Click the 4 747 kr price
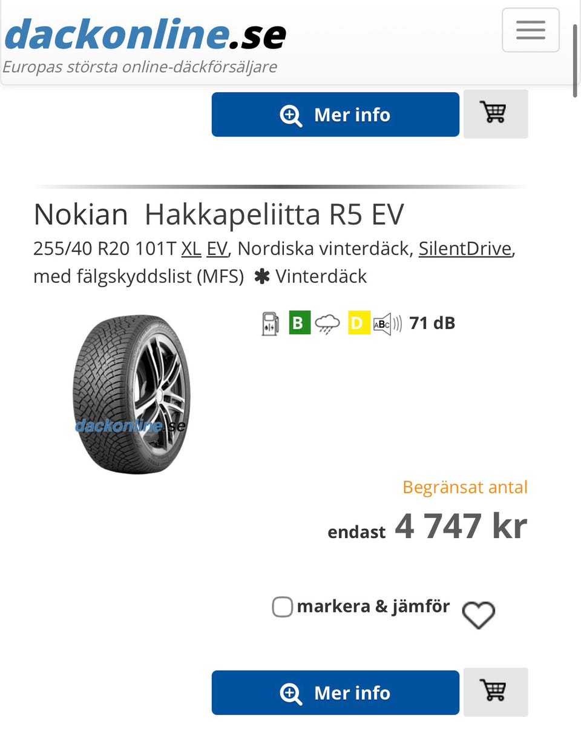 (461, 526)
